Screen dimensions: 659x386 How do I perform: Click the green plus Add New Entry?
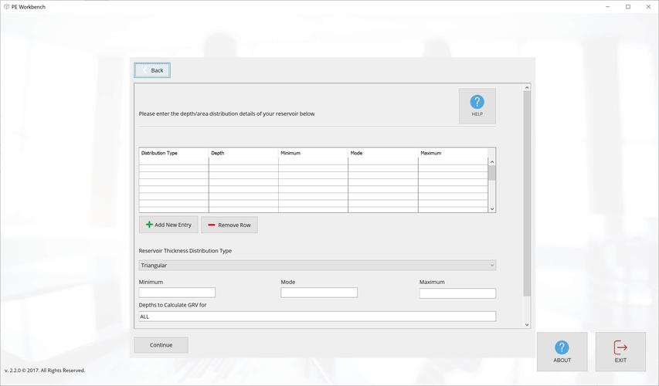(149, 225)
